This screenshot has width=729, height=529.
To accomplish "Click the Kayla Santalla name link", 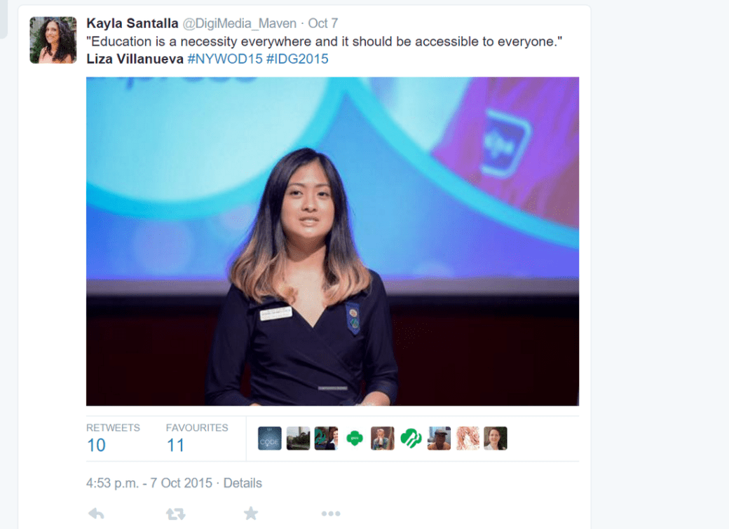I will [x=132, y=23].
